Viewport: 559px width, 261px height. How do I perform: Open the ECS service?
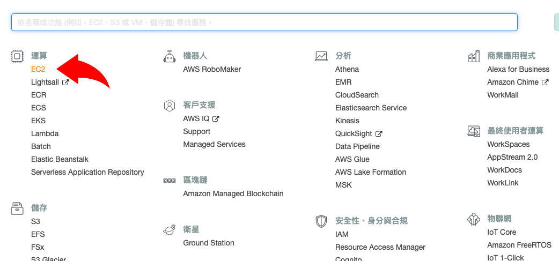click(x=39, y=108)
